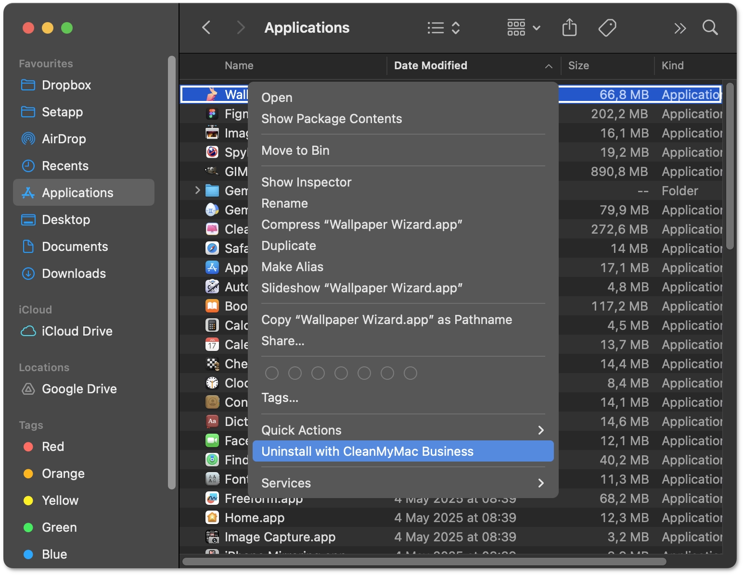
Task: Compress Wallpaper Wizard.app
Action: [403, 225]
